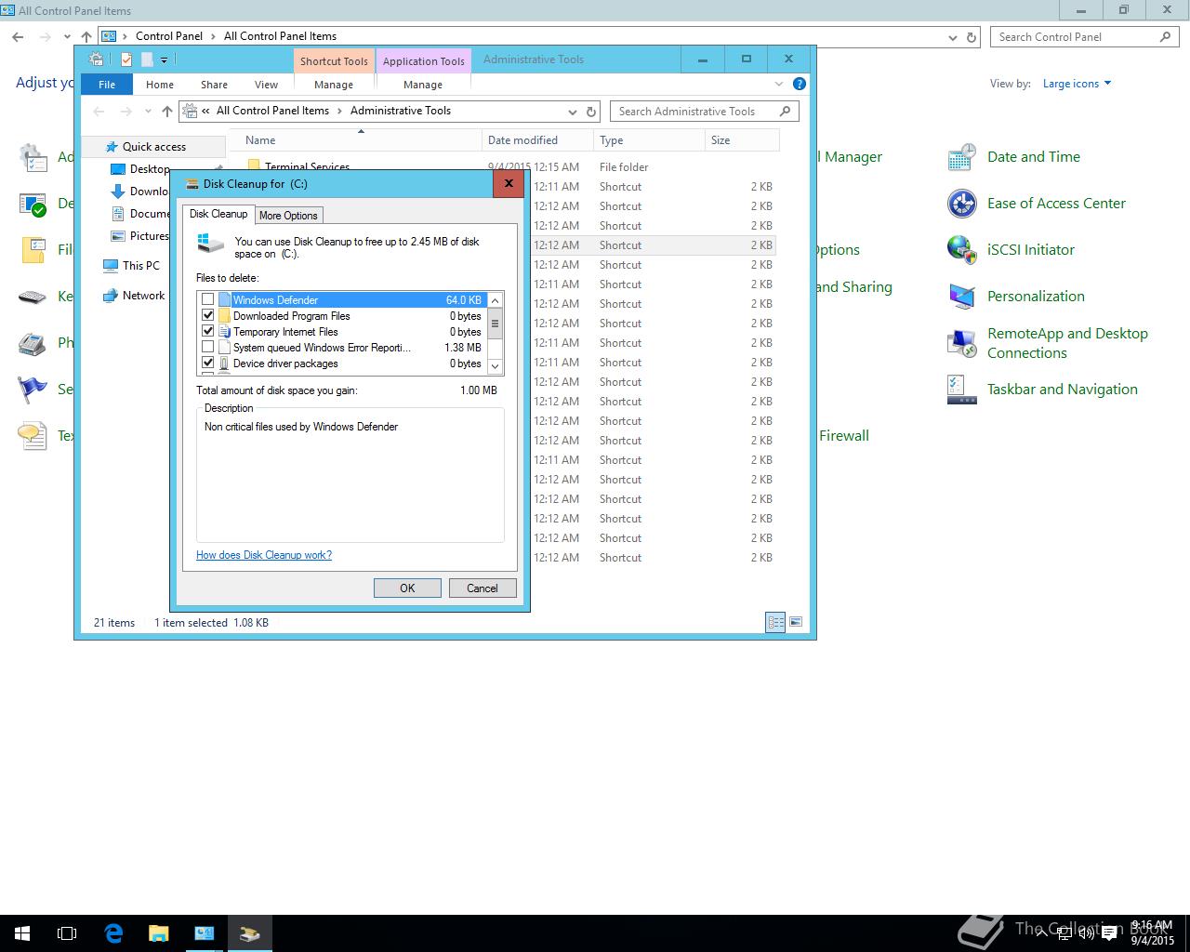Sort by Date modified column header

537,140
